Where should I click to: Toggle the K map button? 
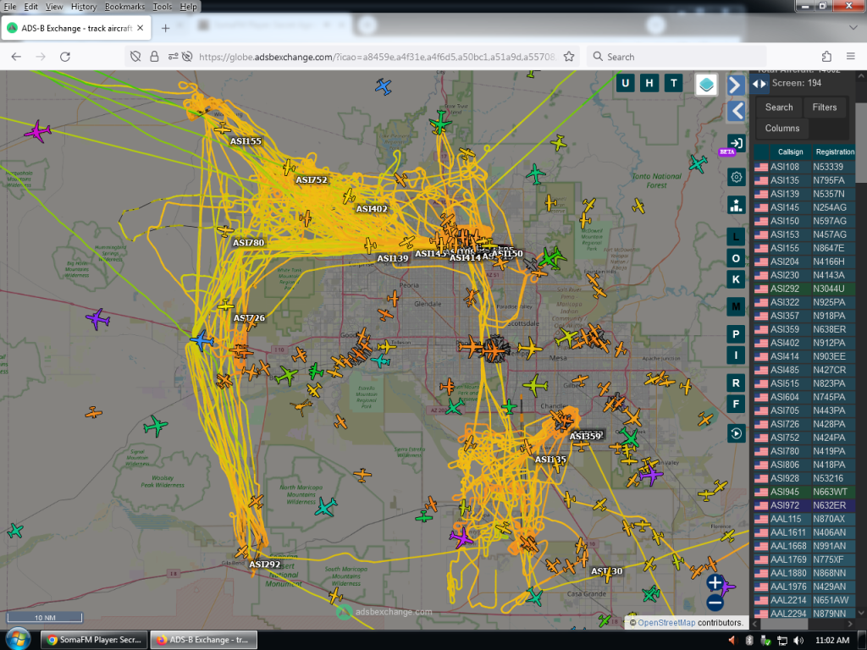[x=736, y=279]
